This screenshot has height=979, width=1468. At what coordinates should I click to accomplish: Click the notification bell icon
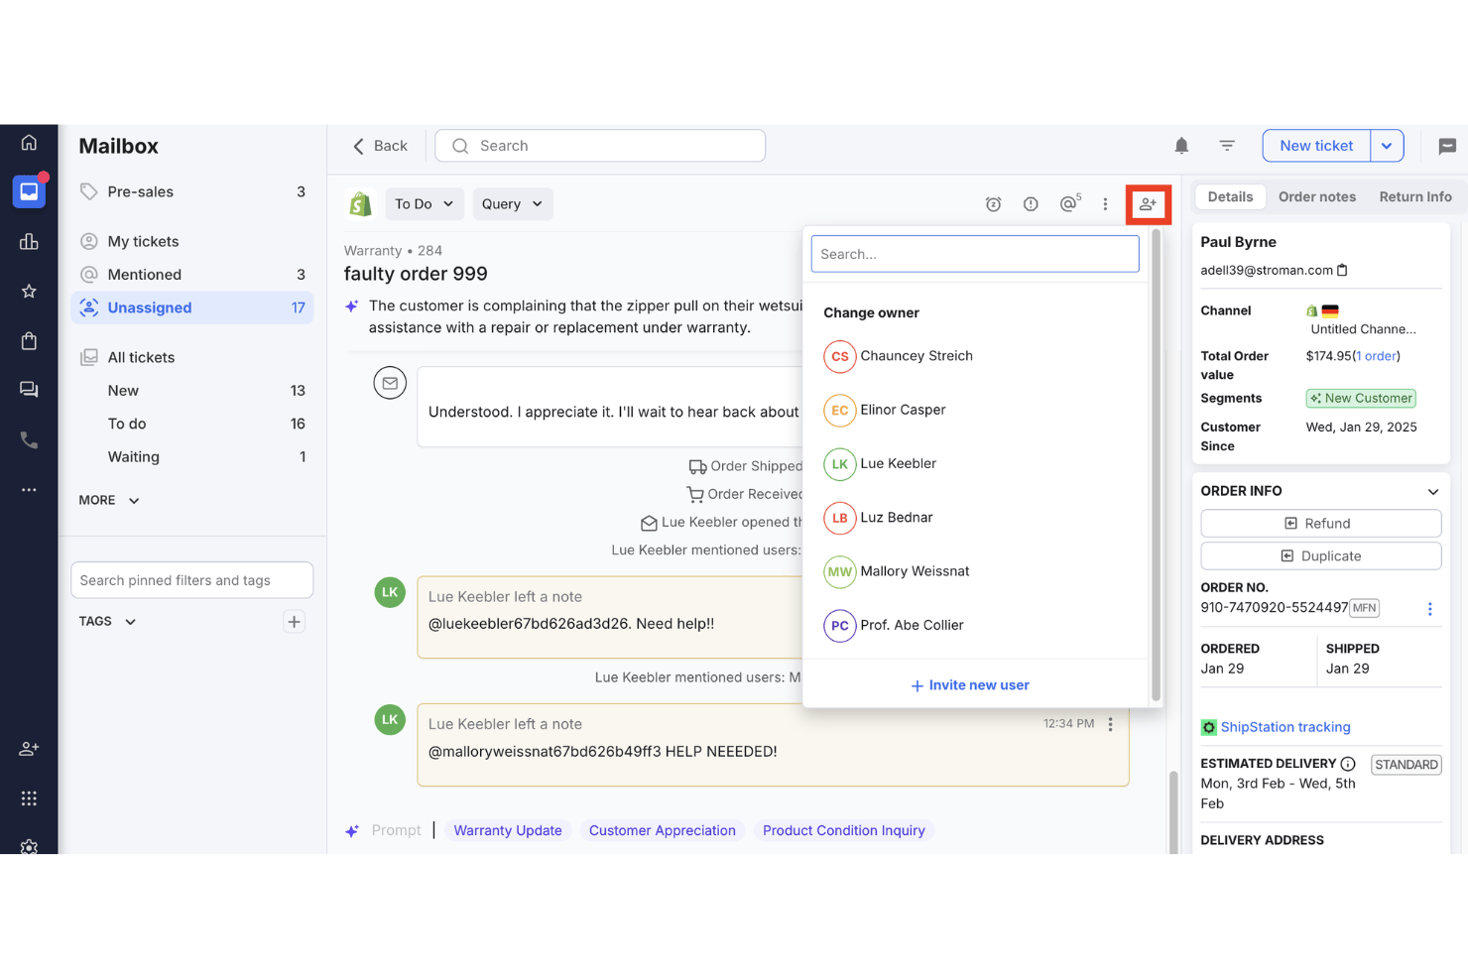[x=1181, y=146]
